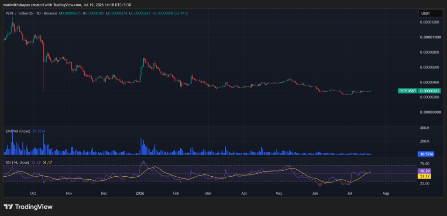Click the Aug label on time axis

[386, 193]
